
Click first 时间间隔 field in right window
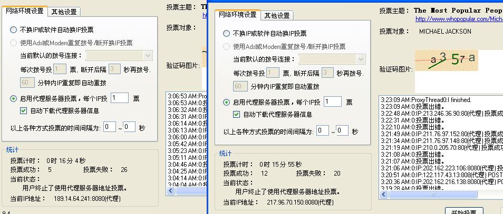pos(322,131)
